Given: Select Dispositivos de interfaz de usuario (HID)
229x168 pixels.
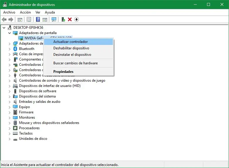Looking at the screenshot, I should click(x=50, y=86).
